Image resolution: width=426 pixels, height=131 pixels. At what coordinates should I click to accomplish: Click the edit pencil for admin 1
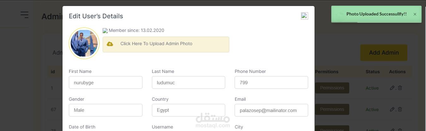[392, 88]
